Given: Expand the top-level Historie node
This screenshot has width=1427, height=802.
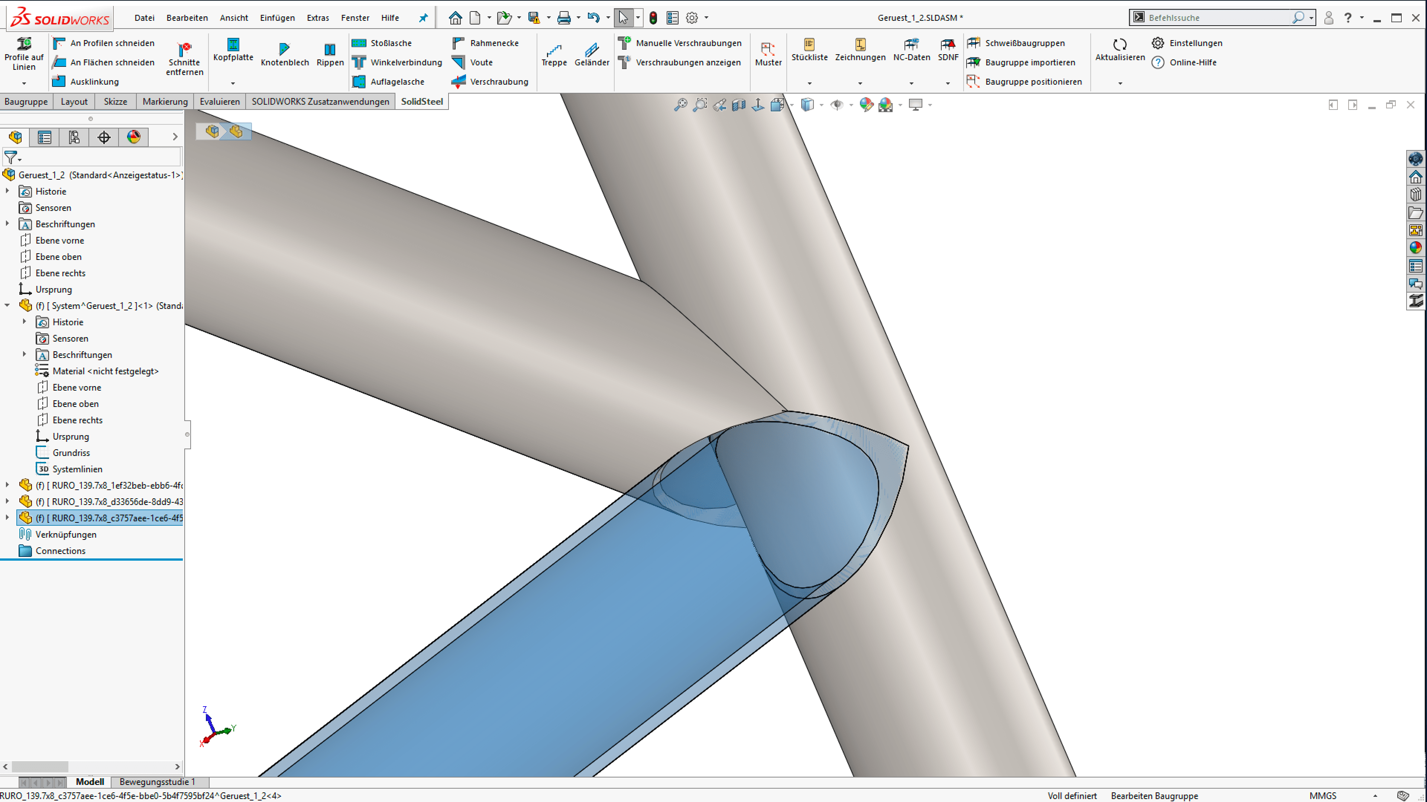Looking at the screenshot, I should tap(7, 191).
